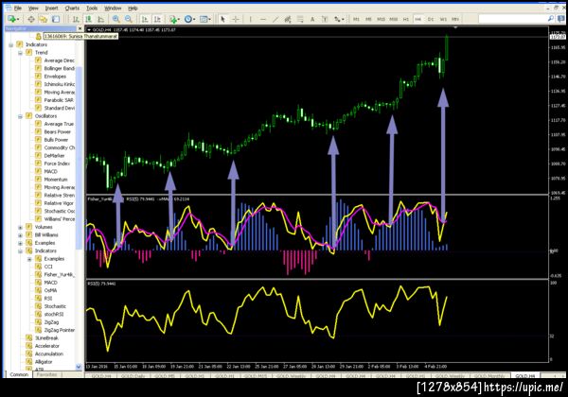568x397 pixels.
Task: Select the Fibonacci Retracement tool
Action: point(300,19)
